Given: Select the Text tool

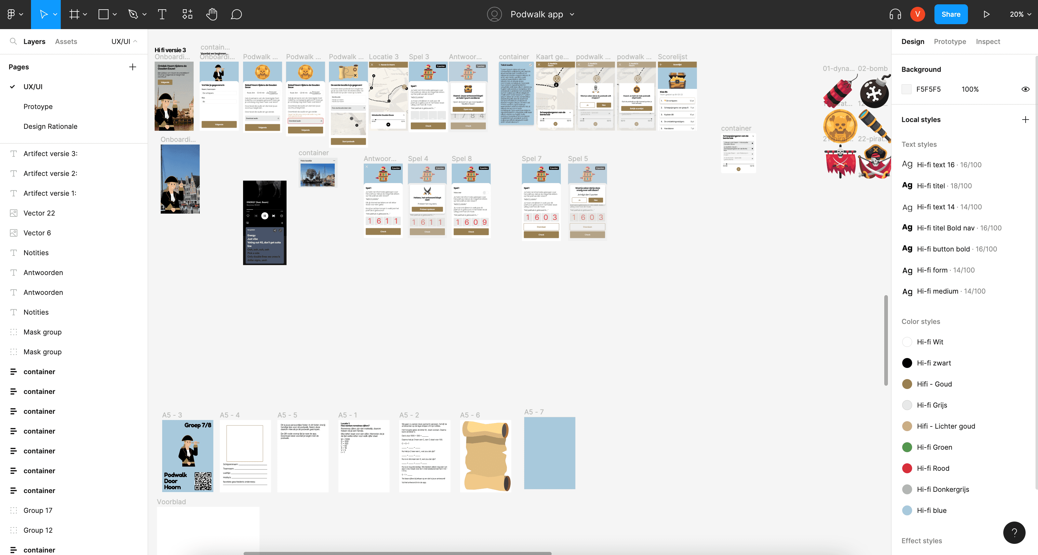Looking at the screenshot, I should 162,15.
